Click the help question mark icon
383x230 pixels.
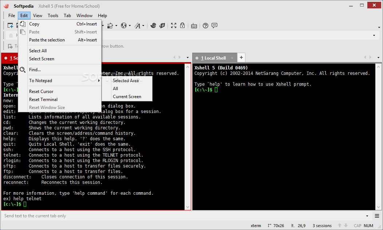[205, 25]
